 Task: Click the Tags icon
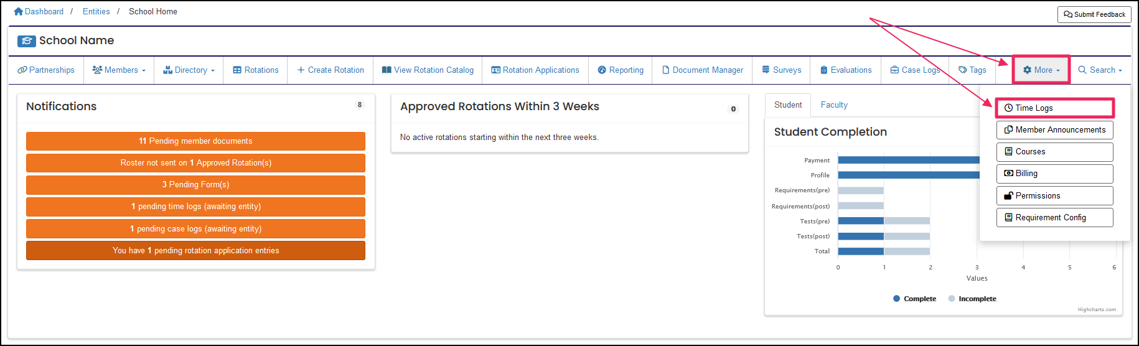[963, 70]
